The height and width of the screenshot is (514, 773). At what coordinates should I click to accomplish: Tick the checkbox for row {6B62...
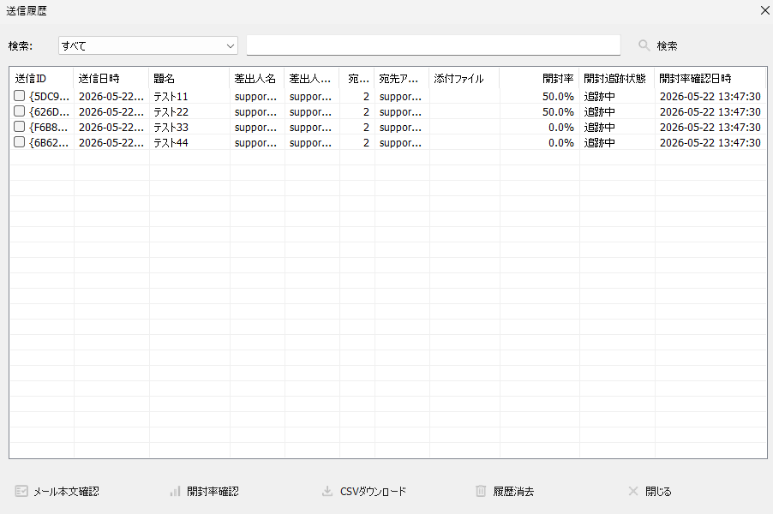point(19,142)
